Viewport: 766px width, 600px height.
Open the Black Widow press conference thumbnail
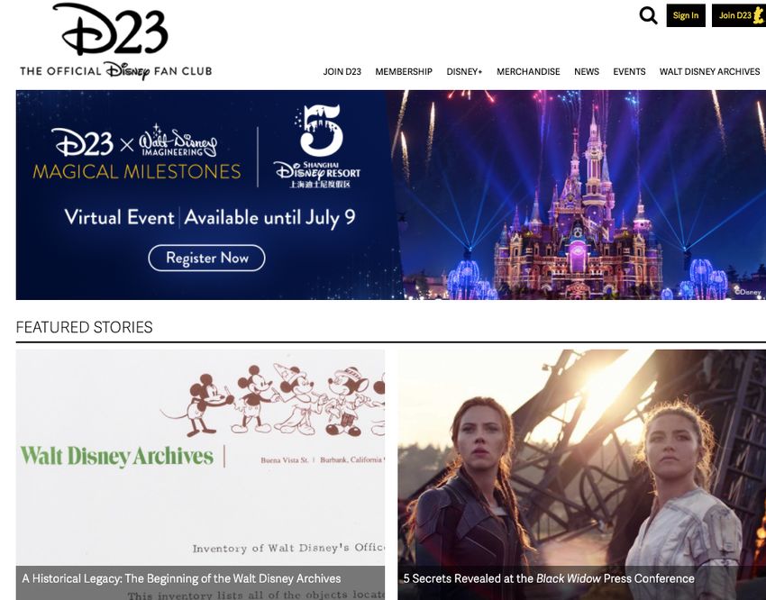pyautogui.click(x=582, y=457)
